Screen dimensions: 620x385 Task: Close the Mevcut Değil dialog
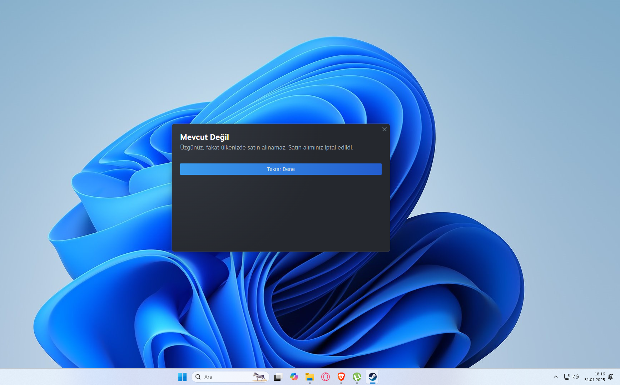385,129
